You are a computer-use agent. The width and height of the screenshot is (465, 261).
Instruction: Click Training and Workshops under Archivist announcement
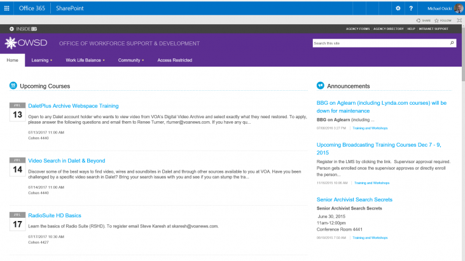coord(370,238)
